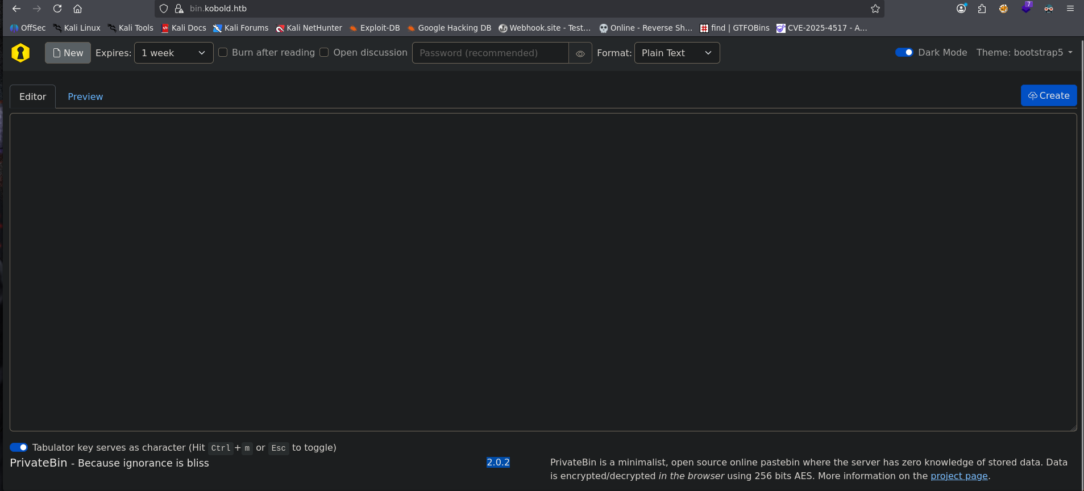Click the shield tracking protection icon
The width and height of the screenshot is (1084, 491).
164,9
